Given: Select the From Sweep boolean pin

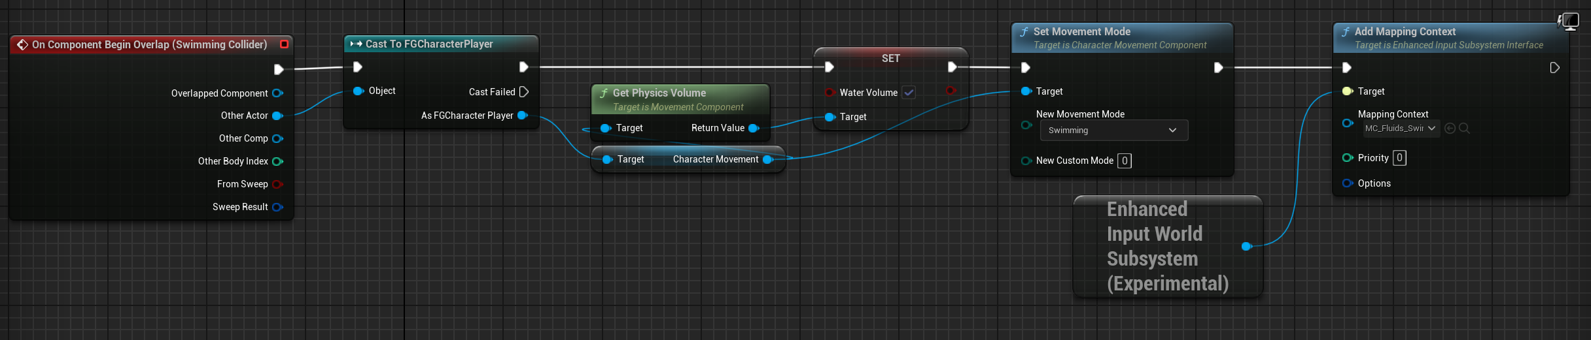Looking at the screenshot, I should point(277,184).
